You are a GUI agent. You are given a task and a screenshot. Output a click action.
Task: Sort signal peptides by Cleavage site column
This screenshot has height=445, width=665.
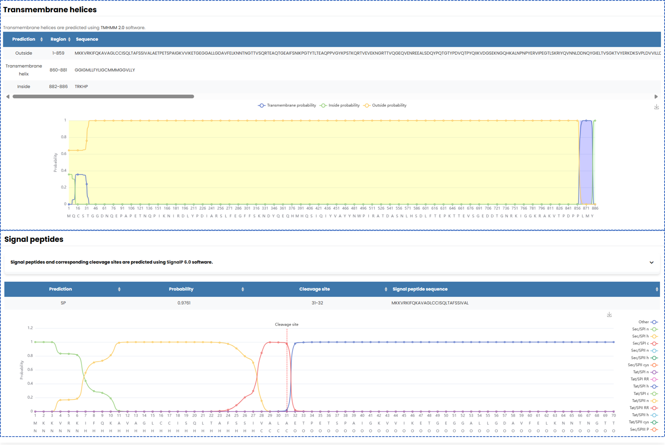(385, 289)
